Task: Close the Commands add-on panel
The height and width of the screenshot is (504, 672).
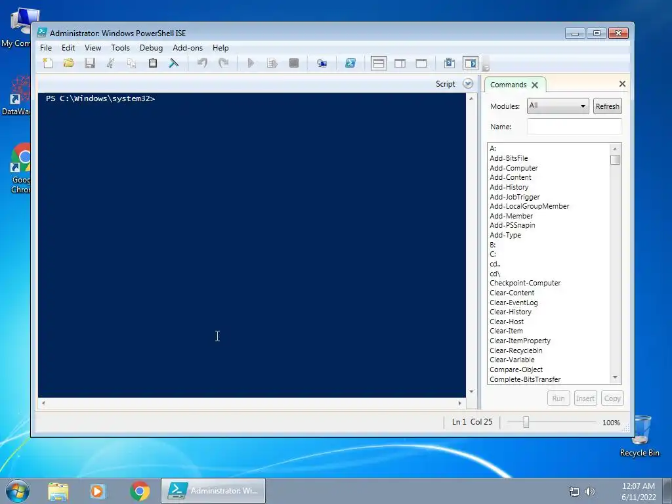Action: click(622, 84)
